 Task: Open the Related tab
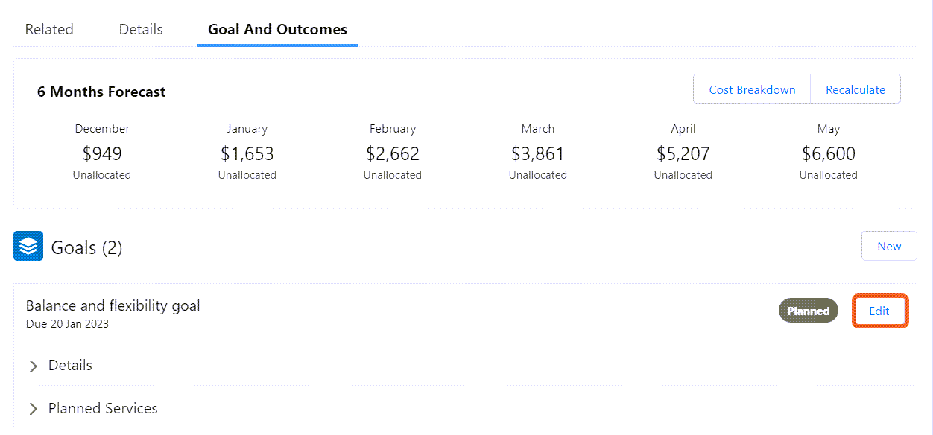(49, 29)
